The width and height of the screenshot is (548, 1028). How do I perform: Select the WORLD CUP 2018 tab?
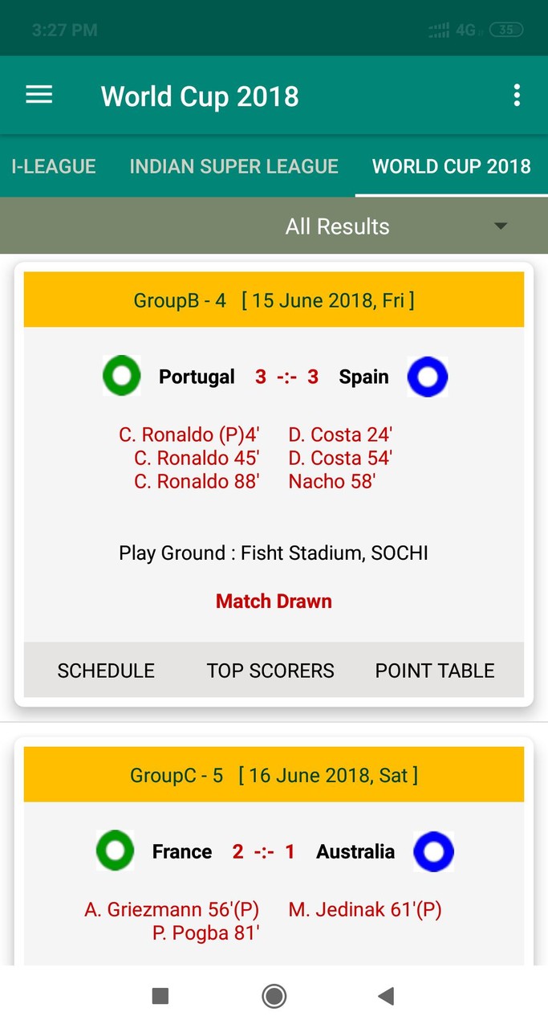click(x=451, y=166)
